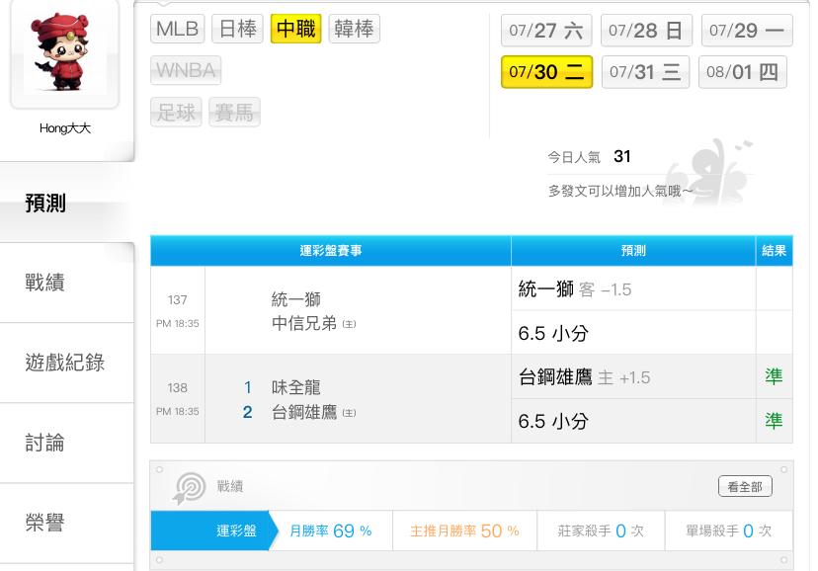Click game number 138
Viewport: 818px width, 571px height.
click(x=178, y=388)
